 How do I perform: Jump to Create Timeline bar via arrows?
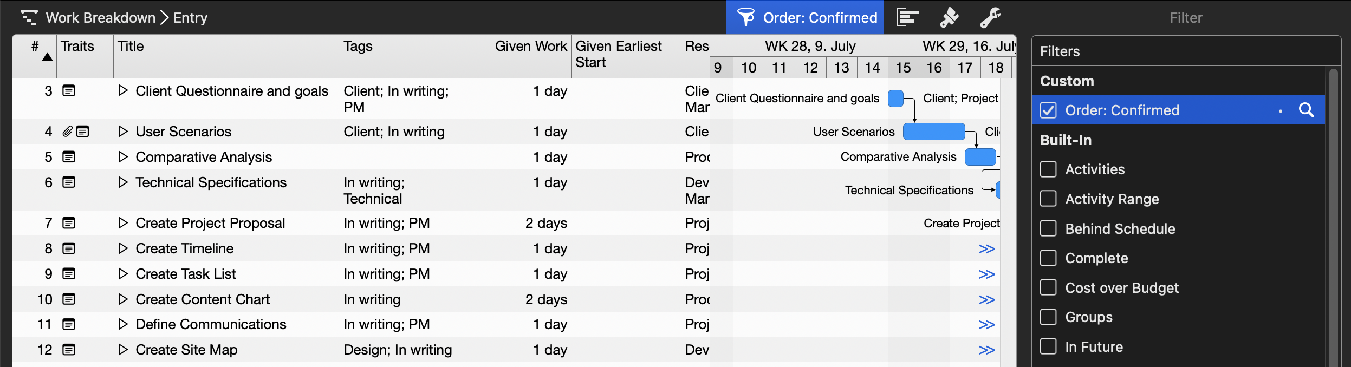point(986,249)
